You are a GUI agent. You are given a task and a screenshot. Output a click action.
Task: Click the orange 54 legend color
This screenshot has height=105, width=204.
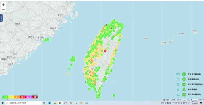[17, 97]
